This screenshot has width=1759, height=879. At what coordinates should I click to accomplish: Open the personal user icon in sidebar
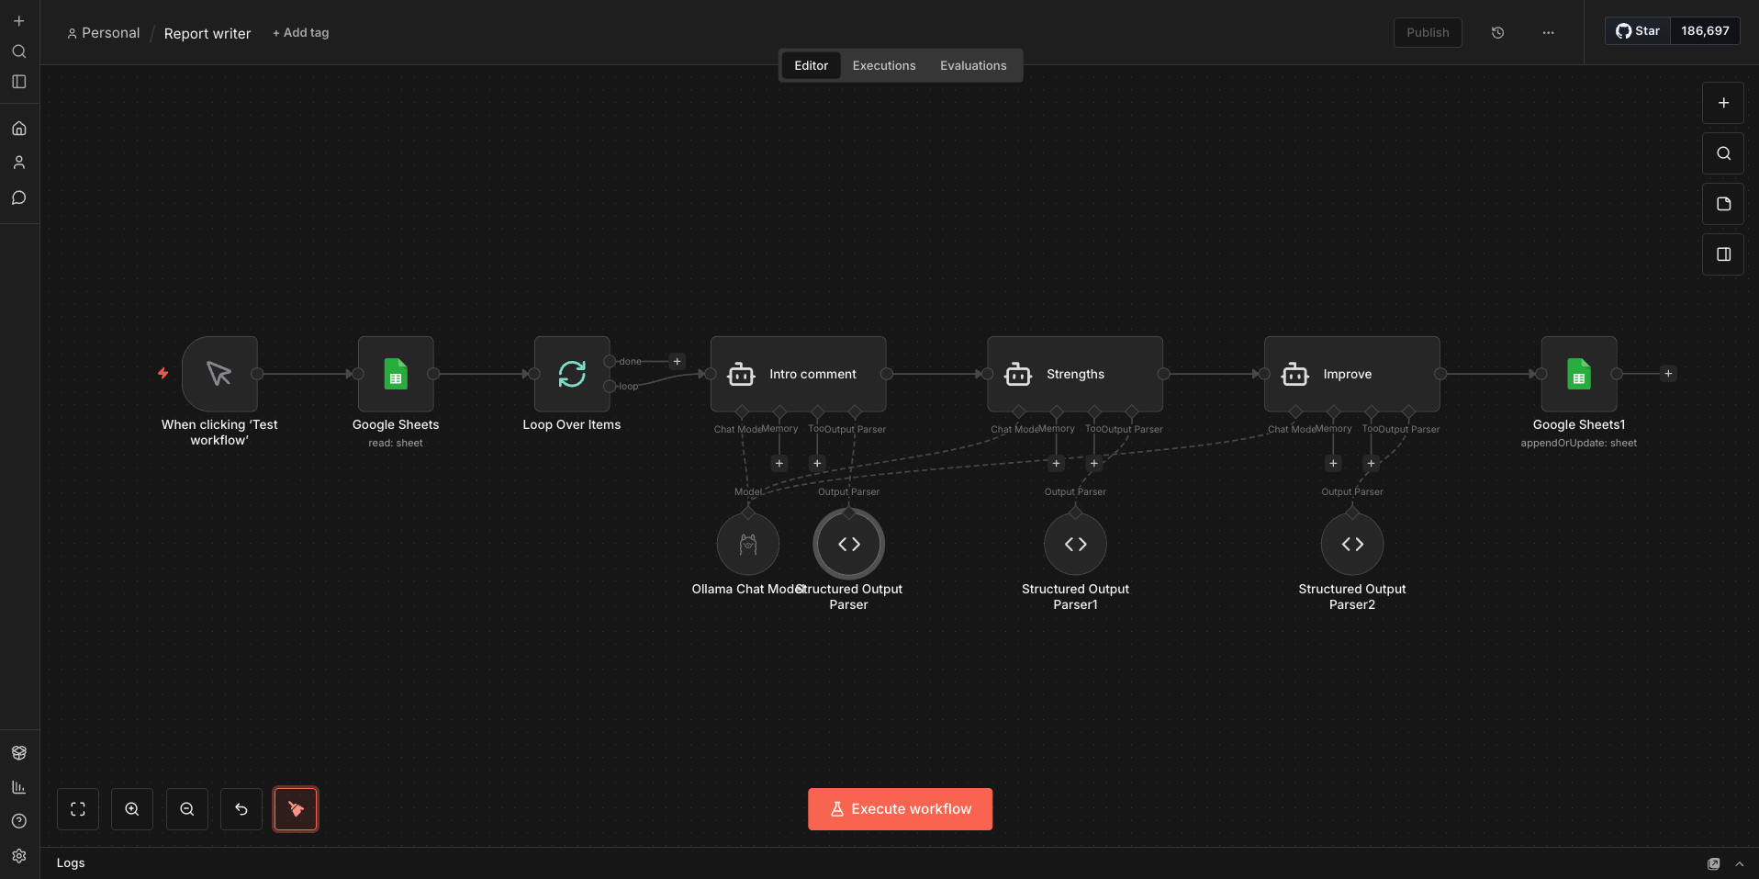click(19, 163)
